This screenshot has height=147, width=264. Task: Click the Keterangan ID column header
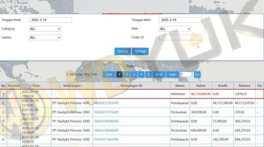point(131,86)
